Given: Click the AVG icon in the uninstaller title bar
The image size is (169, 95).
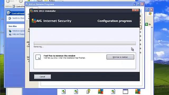Looking at the screenshot, I should [x=31, y=11].
